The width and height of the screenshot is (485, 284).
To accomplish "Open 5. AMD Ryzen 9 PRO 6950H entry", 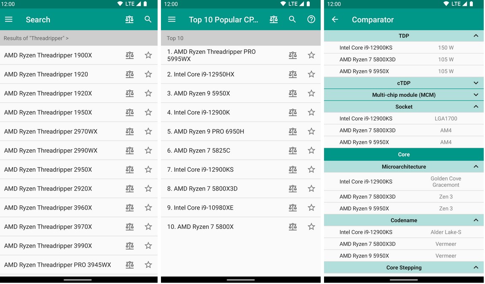I will click(x=206, y=132).
